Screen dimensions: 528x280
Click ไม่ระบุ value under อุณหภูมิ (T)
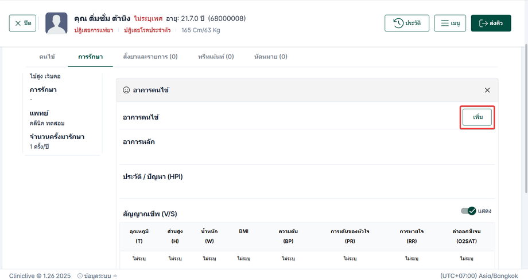coord(139,258)
